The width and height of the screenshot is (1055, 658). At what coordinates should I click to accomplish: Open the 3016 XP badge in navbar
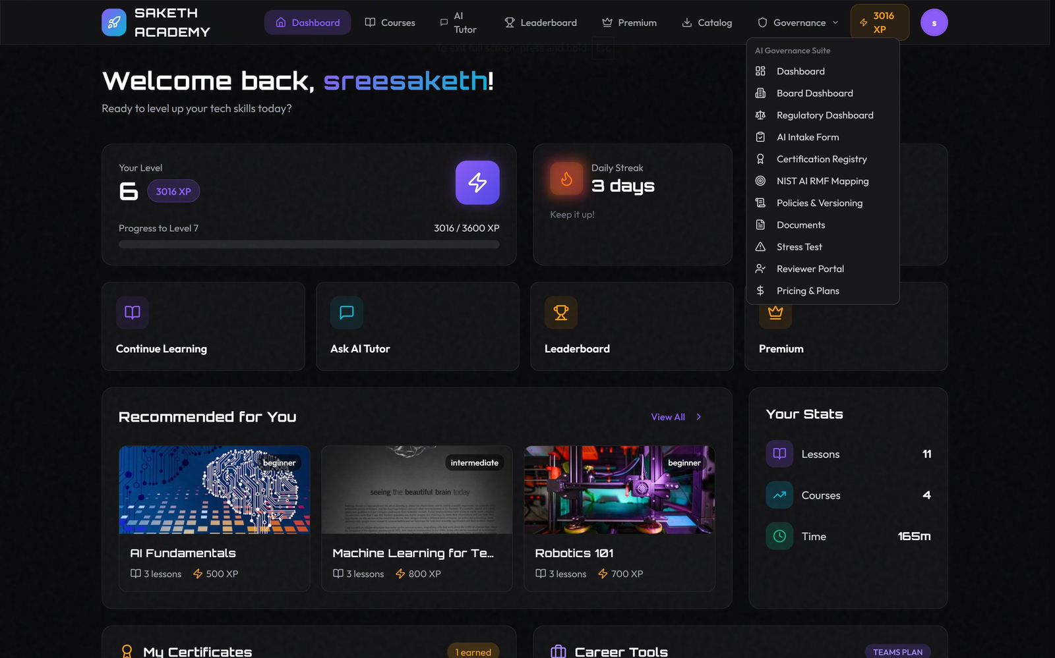[880, 22]
